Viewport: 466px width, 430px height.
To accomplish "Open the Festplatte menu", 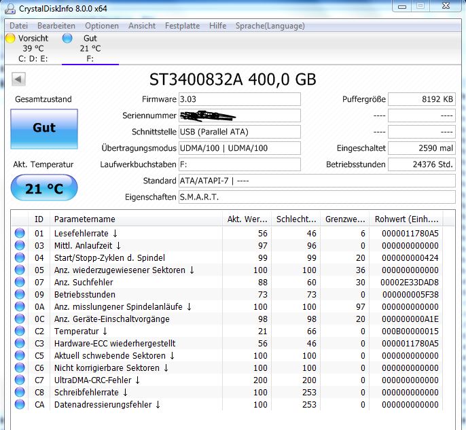I will coord(182,26).
